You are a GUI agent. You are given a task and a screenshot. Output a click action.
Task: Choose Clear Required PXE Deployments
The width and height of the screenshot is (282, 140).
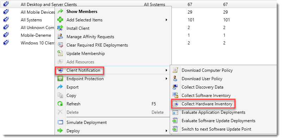click(x=97, y=45)
